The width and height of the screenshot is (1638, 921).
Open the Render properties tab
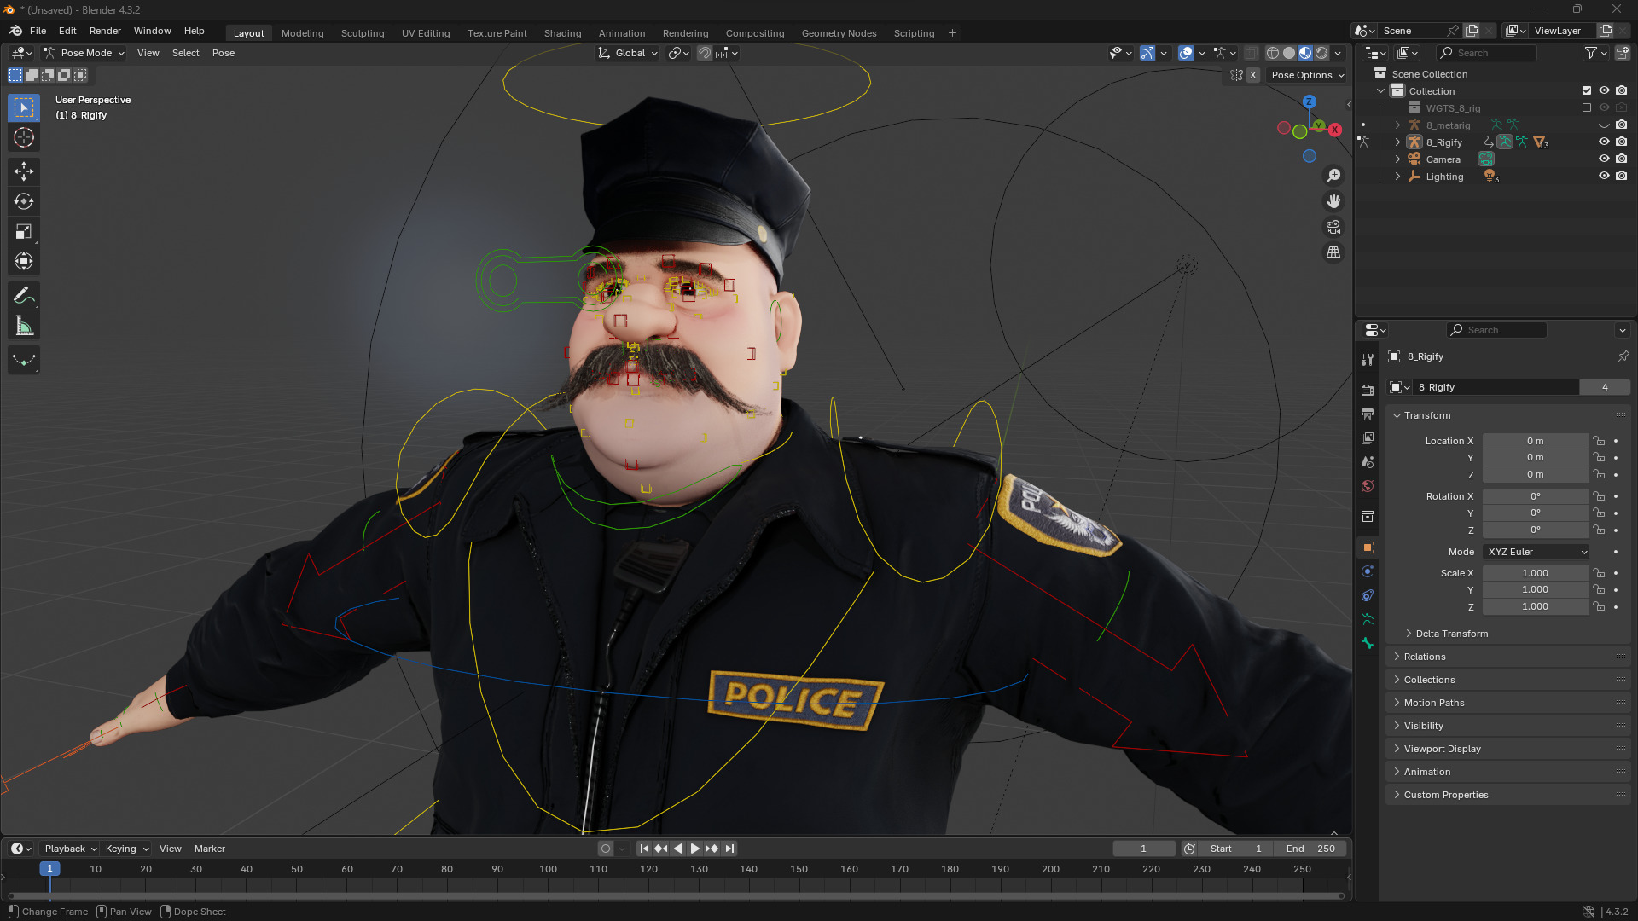tap(1368, 390)
